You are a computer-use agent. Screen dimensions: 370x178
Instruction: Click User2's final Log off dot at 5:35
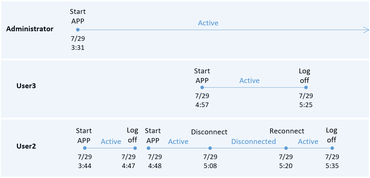(332, 148)
